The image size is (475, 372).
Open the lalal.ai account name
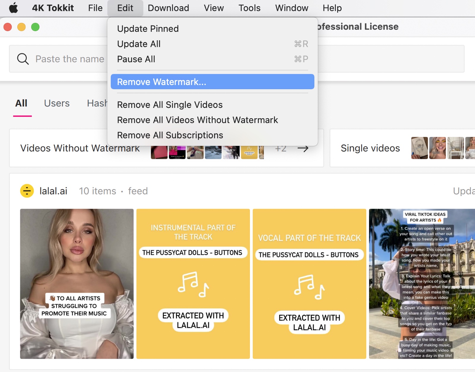coord(53,191)
